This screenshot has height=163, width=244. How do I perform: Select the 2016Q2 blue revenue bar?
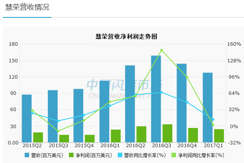pos(130,104)
